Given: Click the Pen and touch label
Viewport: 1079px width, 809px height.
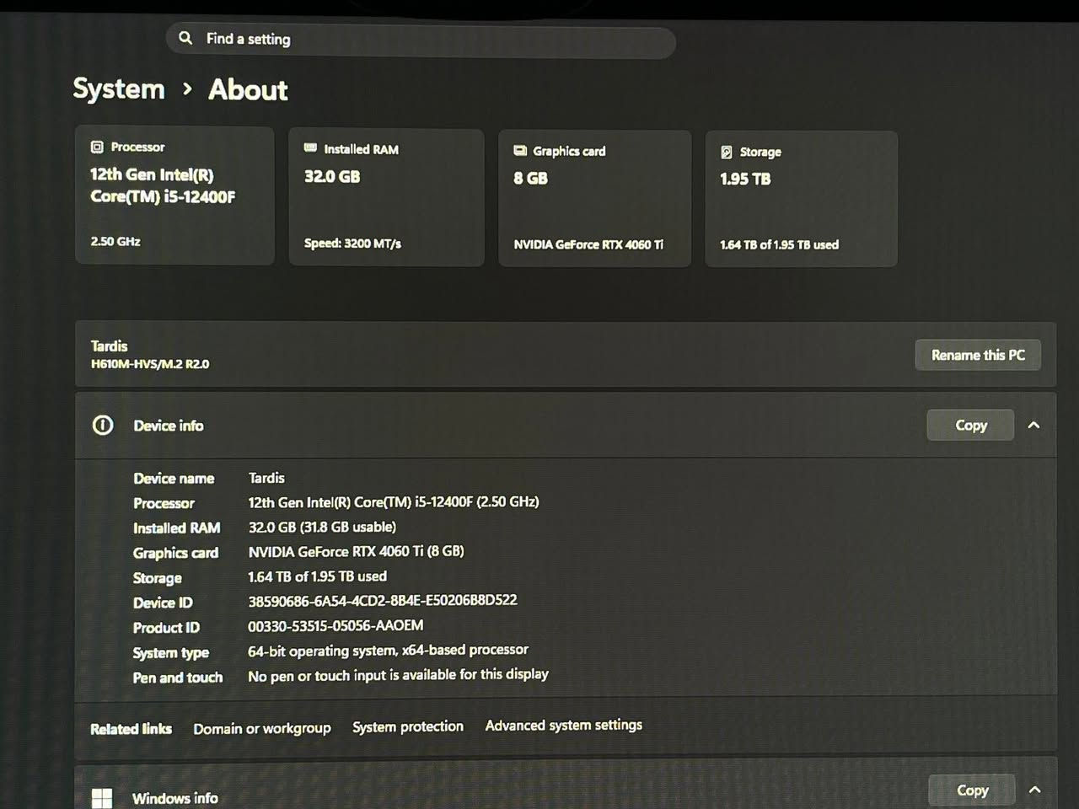Looking at the screenshot, I should tap(177, 678).
